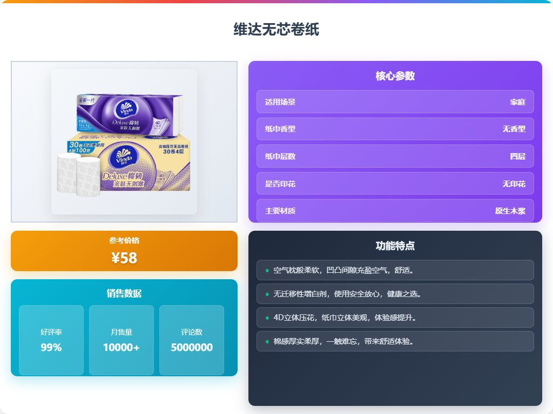Click the 参考价格 ¥58 price card
Viewport: 553px width, 414px height.
click(124, 251)
